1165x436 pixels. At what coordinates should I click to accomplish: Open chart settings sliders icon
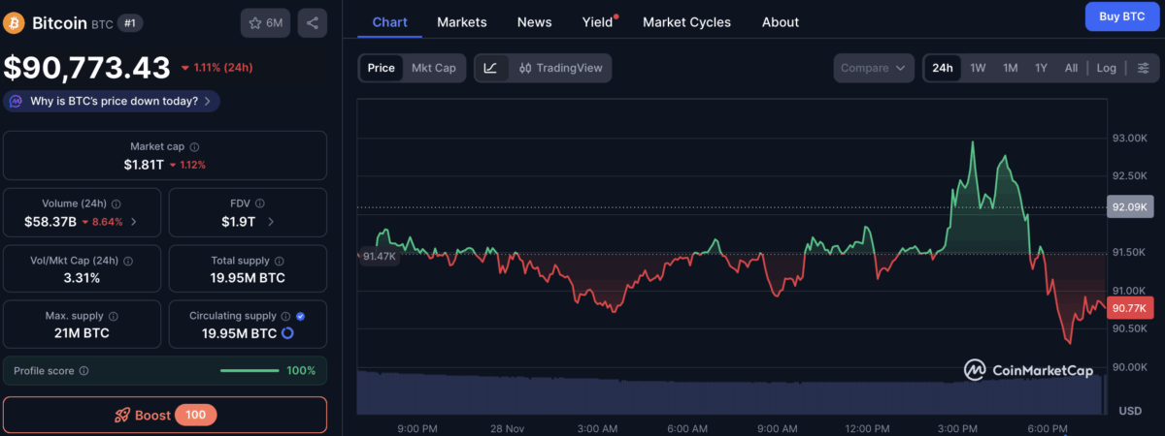(x=1143, y=68)
